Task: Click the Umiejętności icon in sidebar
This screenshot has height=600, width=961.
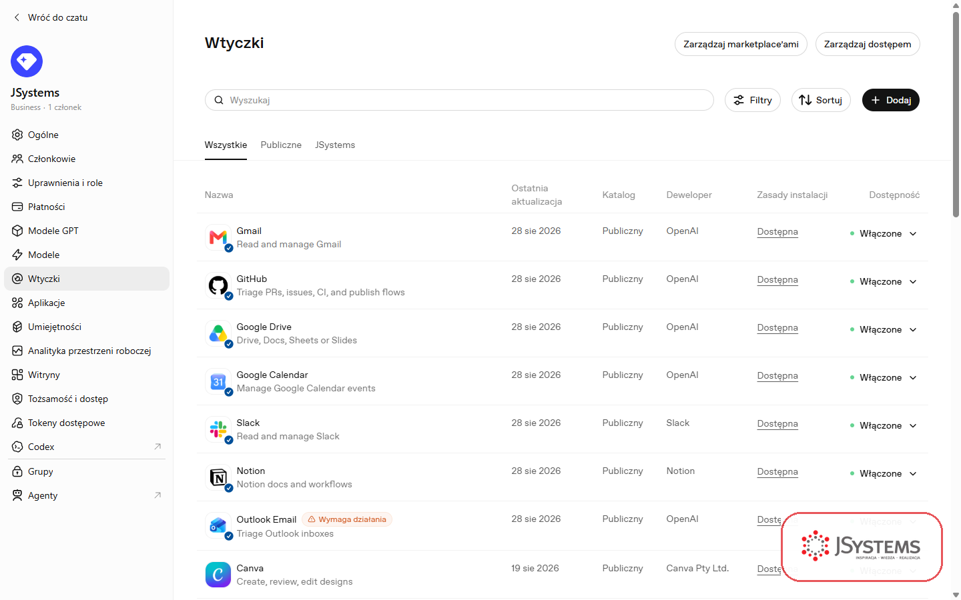Action: click(17, 327)
